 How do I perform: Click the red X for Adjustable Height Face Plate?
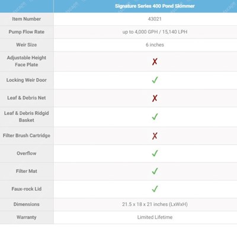tap(155, 62)
